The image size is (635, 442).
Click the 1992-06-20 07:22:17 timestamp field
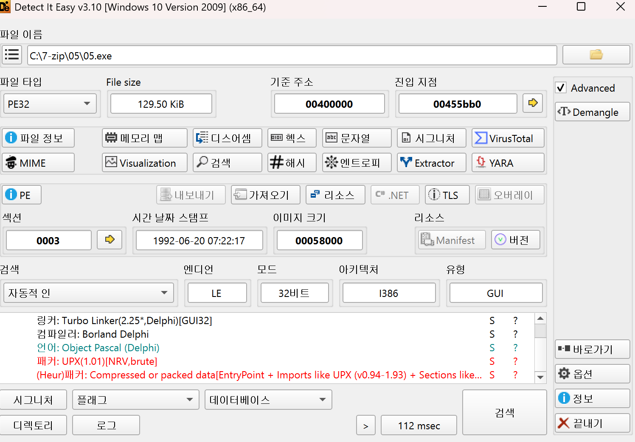[199, 240]
